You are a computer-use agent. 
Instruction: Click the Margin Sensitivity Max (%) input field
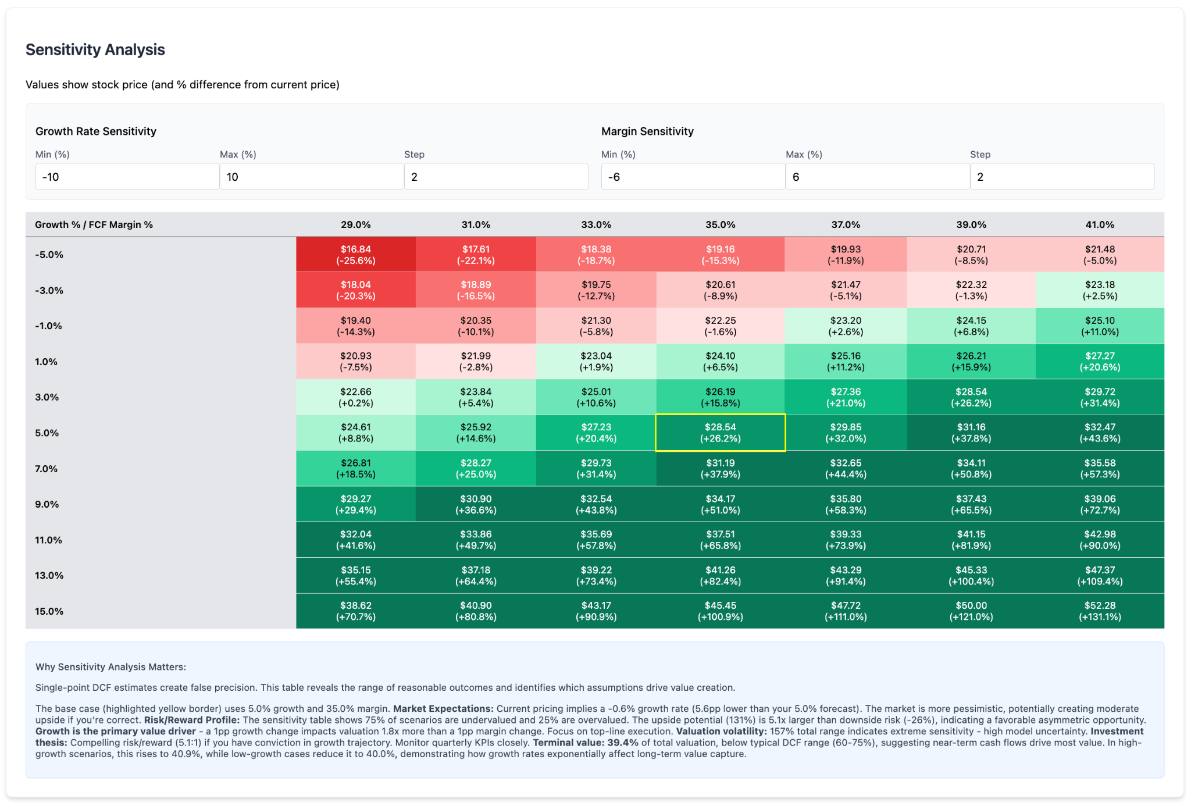(x=877, y=176)
